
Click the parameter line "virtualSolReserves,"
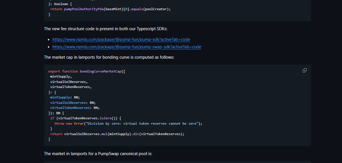pyautogui.click(x=69, y=82)
